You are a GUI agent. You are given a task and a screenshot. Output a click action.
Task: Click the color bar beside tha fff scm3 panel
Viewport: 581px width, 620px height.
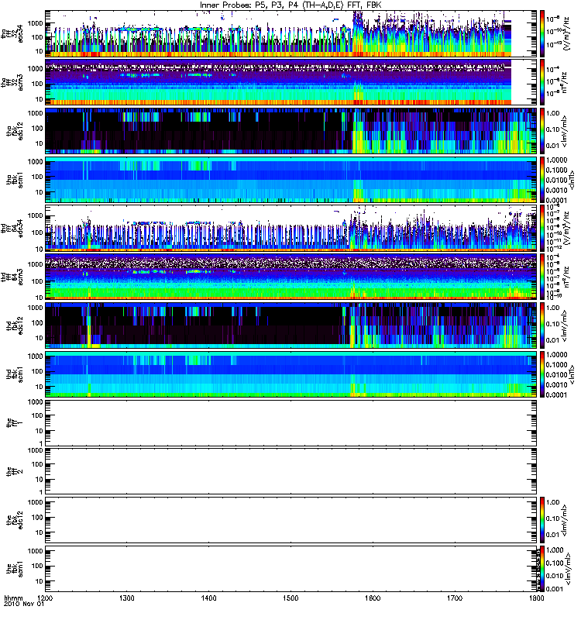coord(542,82)
